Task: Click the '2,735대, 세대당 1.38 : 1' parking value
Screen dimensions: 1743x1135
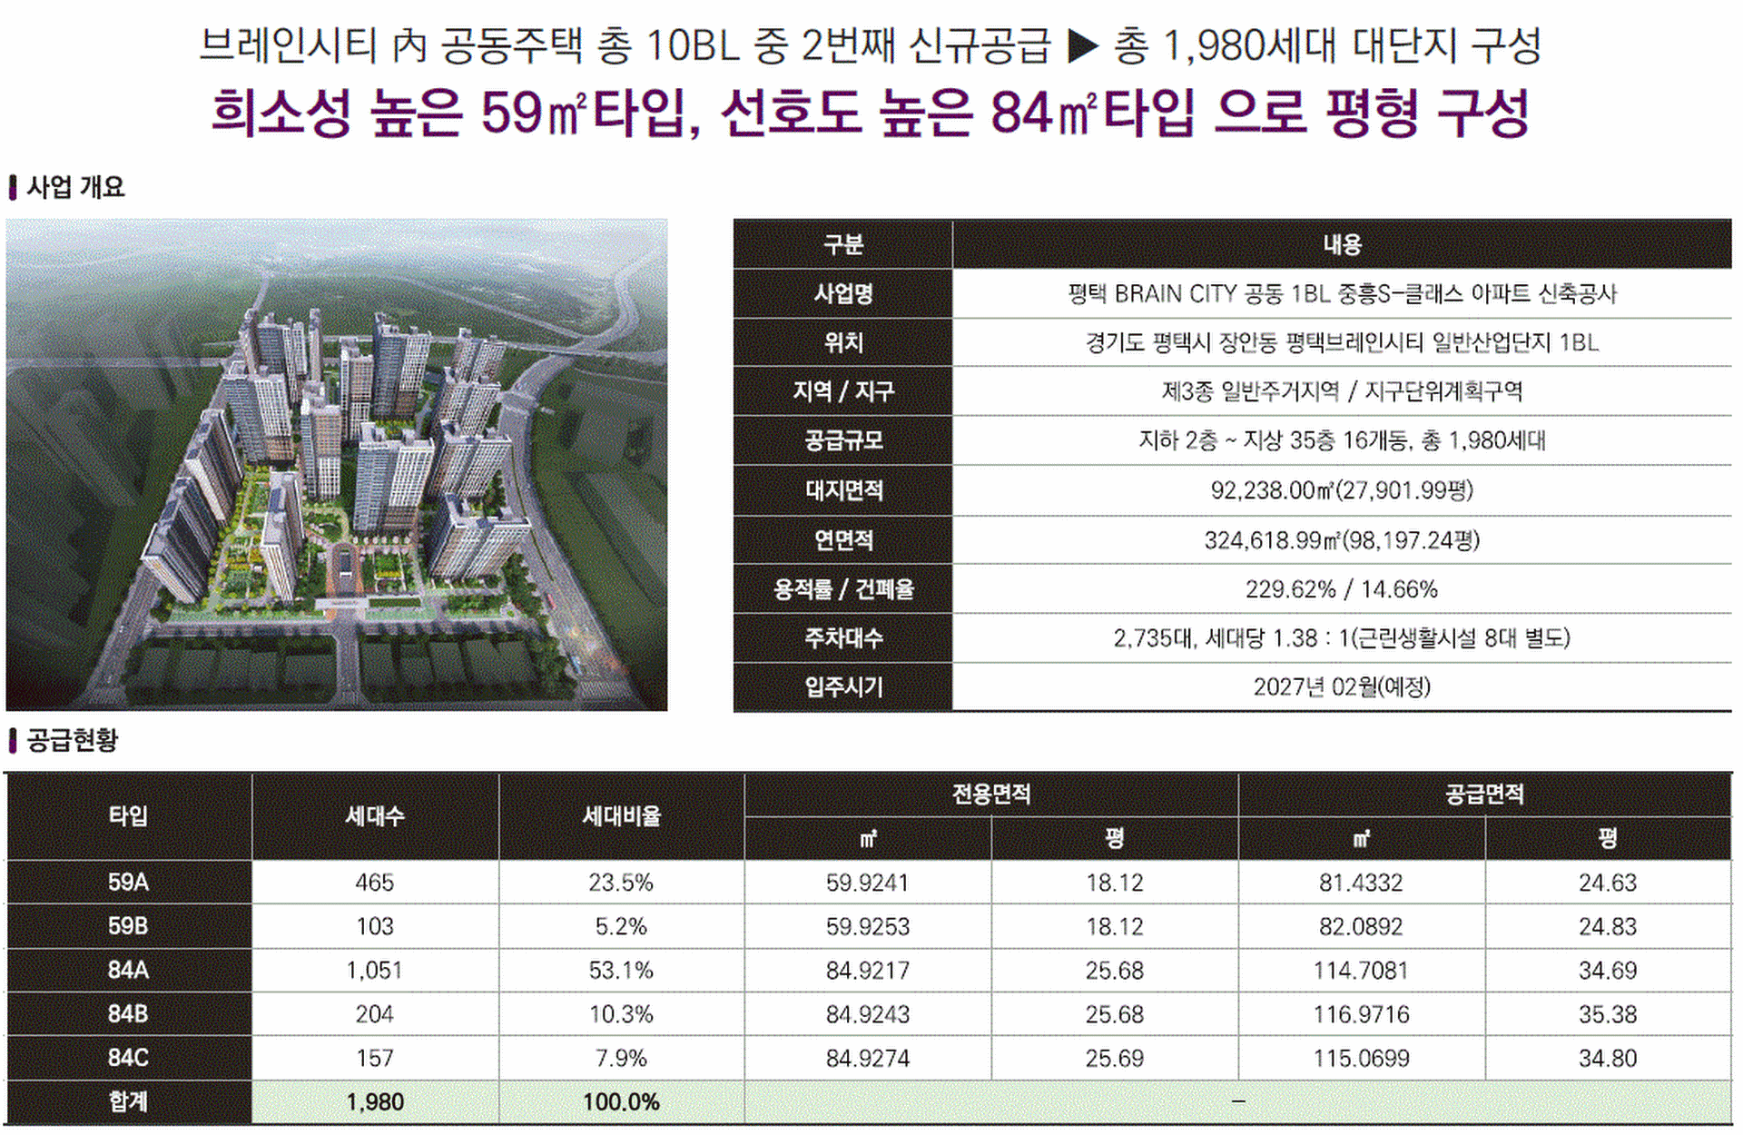Action: pos(1342,638)
